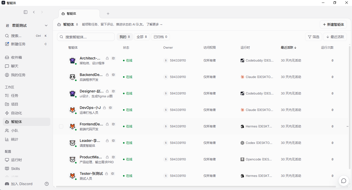Open 小队 in the sidebar
The width and height of the screenshot is (352, 190).
[x=27, y=131]
